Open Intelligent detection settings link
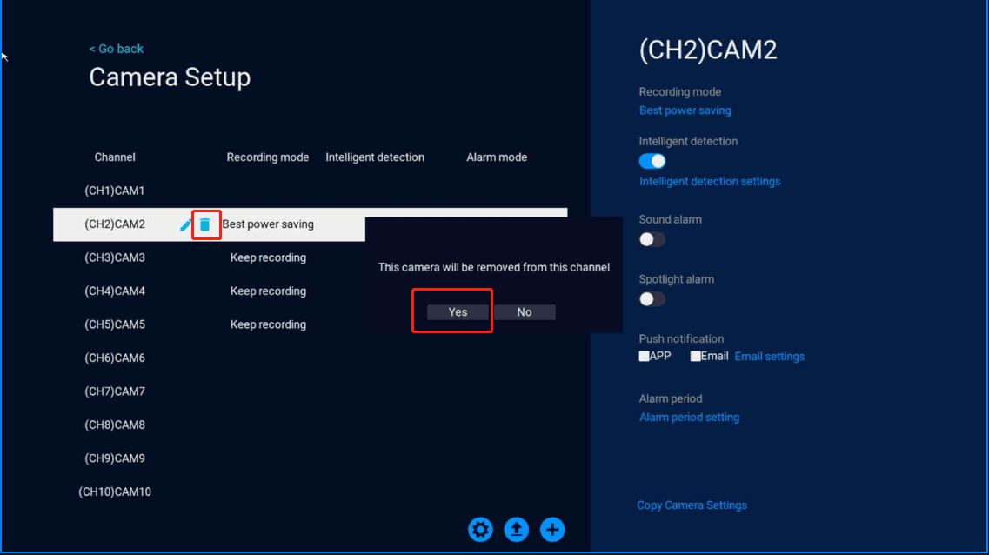989x555 pixels. click(710, 182)
